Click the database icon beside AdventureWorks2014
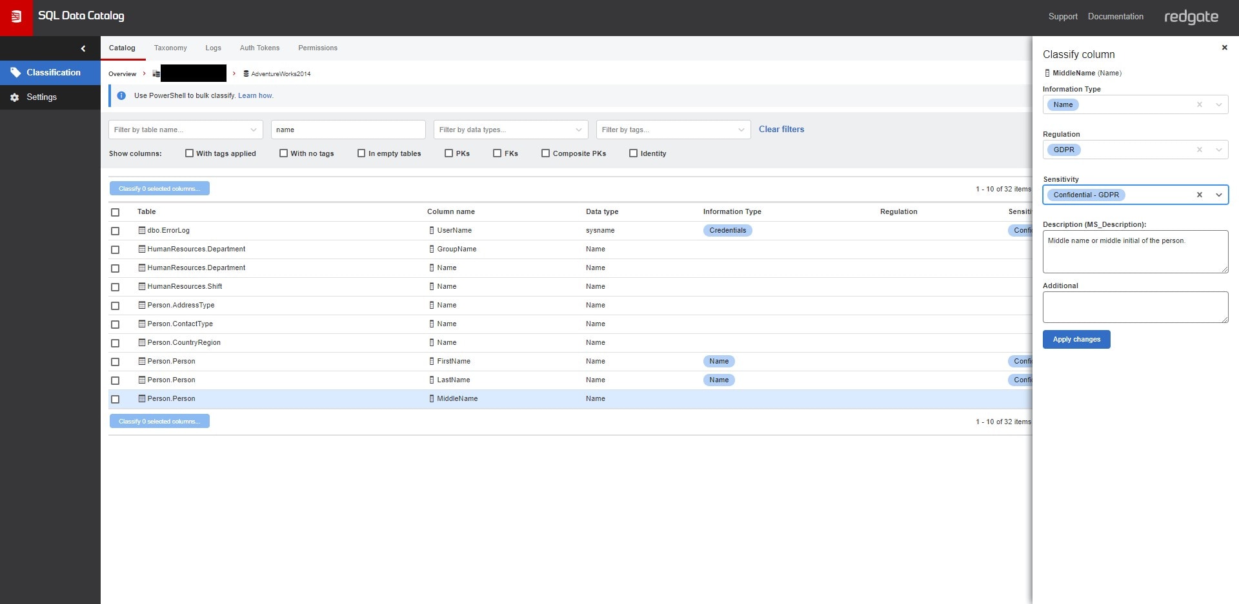This screenshot has width=1239, height=604. 246,73
